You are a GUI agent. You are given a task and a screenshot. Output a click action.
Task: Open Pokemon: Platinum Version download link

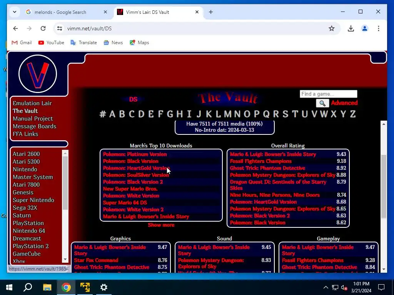pyautogui.click(x=135, y=154)
